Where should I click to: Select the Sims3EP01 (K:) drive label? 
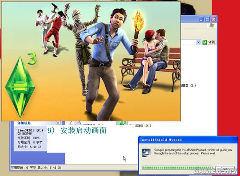(141, 126)
